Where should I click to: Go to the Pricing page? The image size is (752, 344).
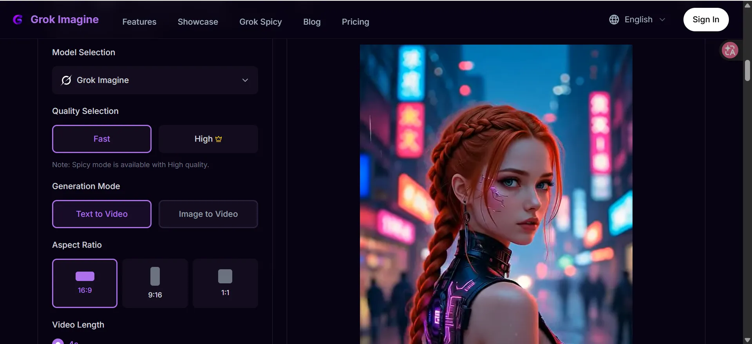[355, 22]
